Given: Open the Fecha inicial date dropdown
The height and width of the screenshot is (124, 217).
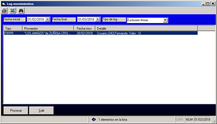Looking at the screenshot, I should tap(47, 20).
